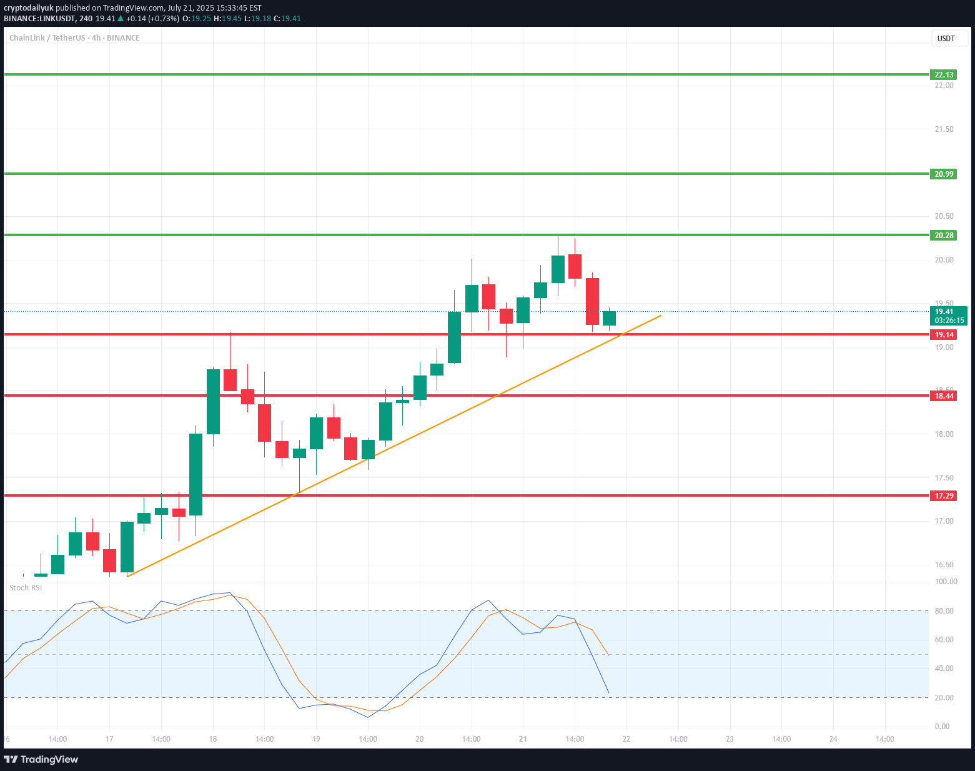Click date label 21 on time axis

(x=523, y=739)
